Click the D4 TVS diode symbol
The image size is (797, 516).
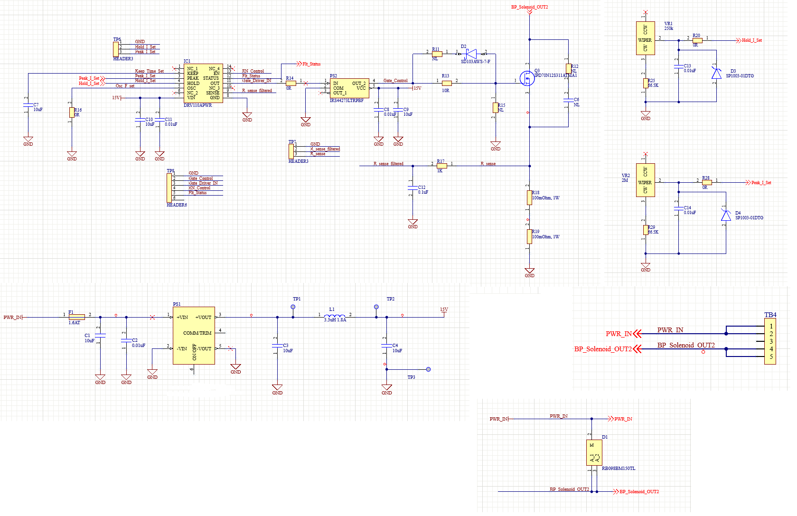click(x=726, y=216)
